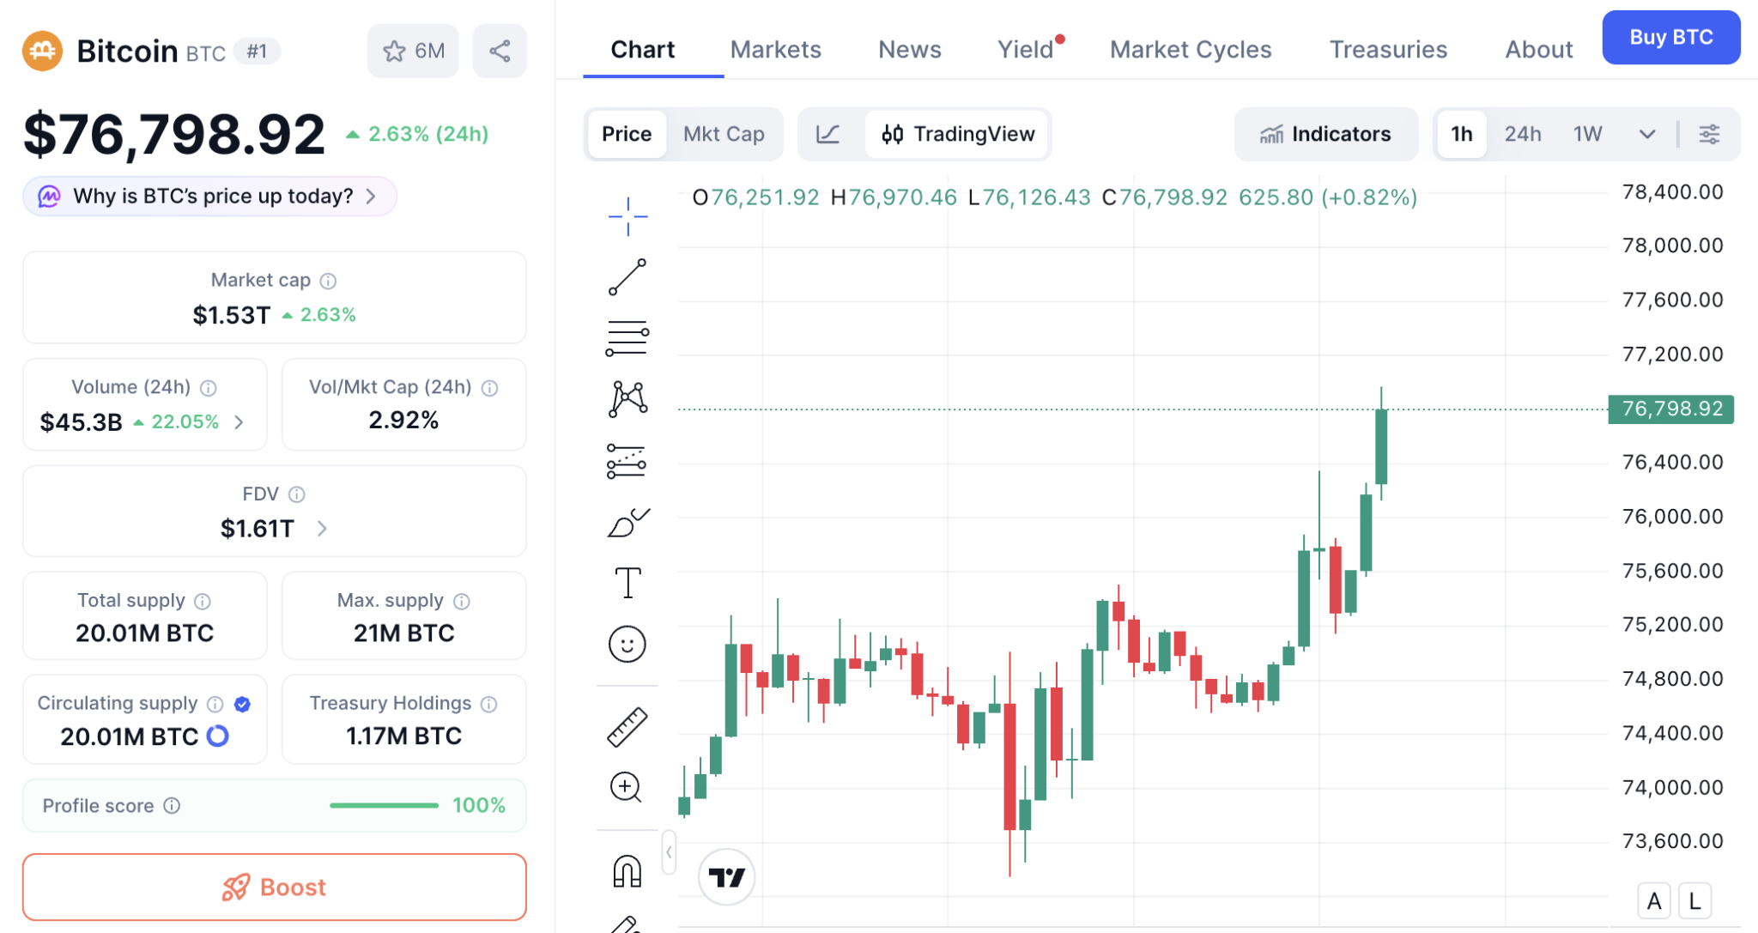Screen dimensions: 1758x933
Task: Switch chart to Mkt Cap view
Action: [x=724, y=134]
